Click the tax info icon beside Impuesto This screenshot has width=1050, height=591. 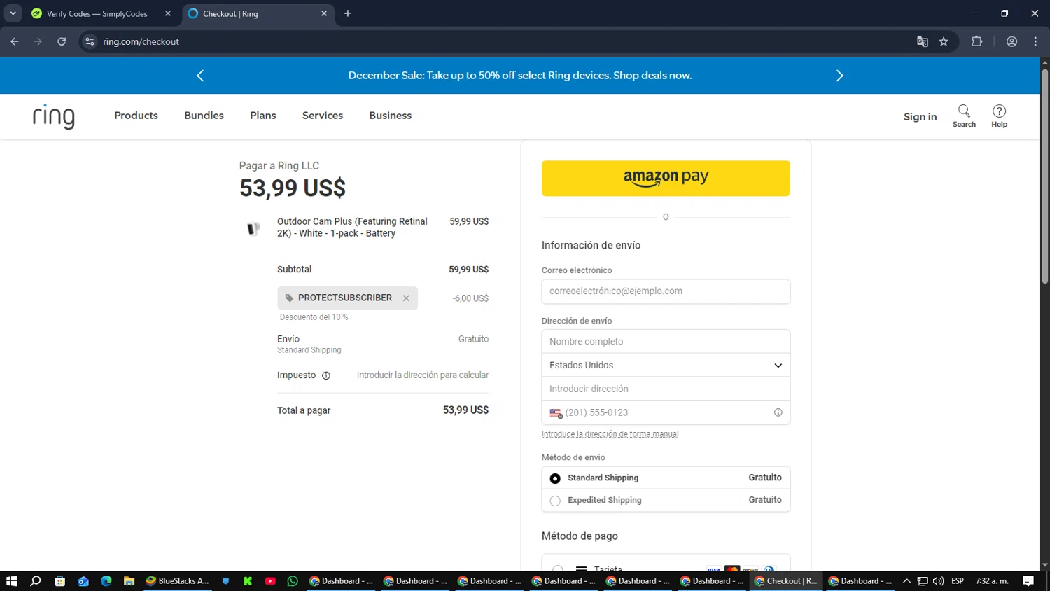[325, 376]
